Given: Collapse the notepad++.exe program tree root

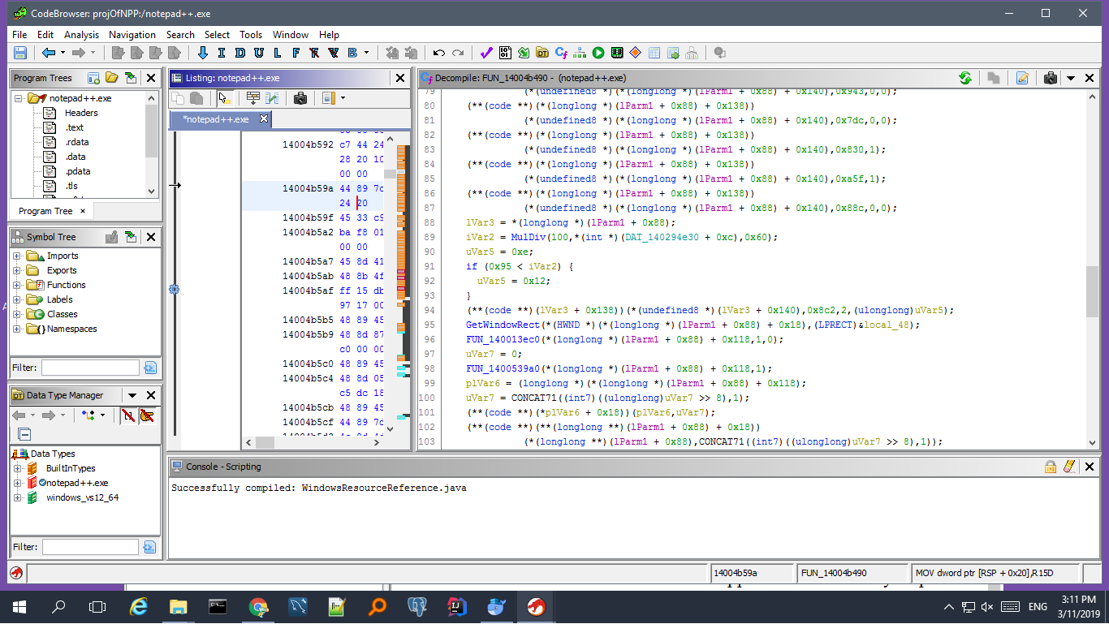Looking at the screenshot, I should pos(18,98).
